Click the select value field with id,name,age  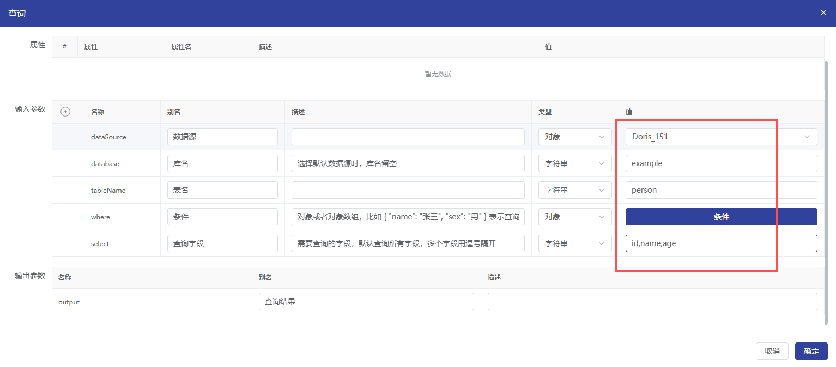720,243
